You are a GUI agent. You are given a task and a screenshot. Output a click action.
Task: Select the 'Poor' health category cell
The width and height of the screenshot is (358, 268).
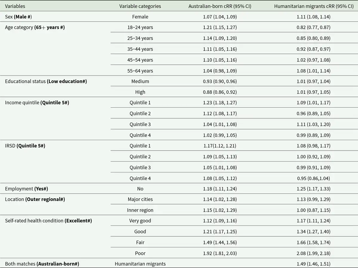coord(140,253)
